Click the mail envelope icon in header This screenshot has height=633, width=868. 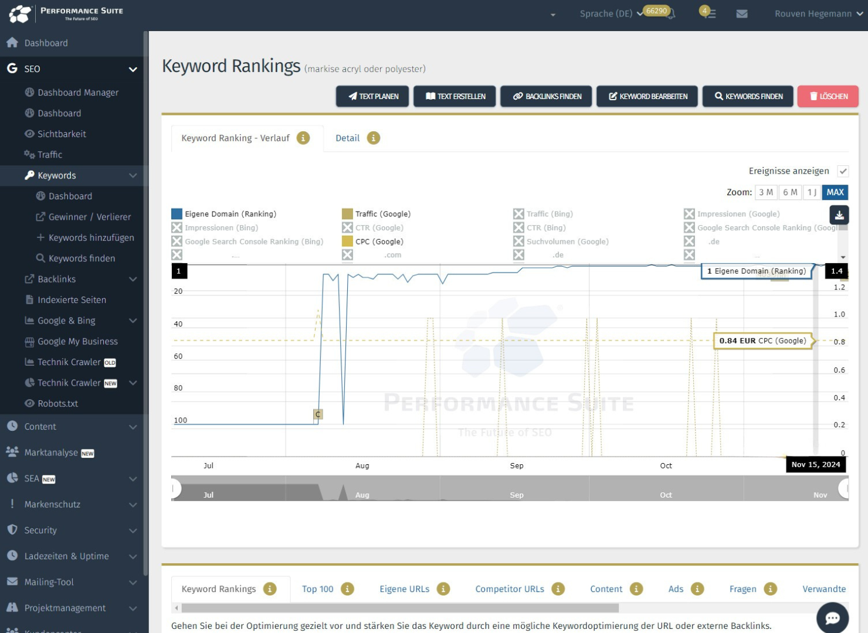point(742,13)
